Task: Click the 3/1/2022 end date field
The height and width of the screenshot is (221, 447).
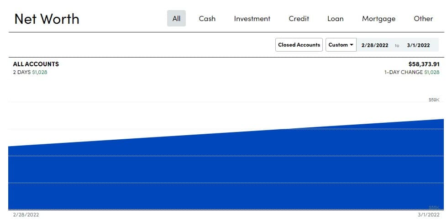Action: (x=418, y=45)
